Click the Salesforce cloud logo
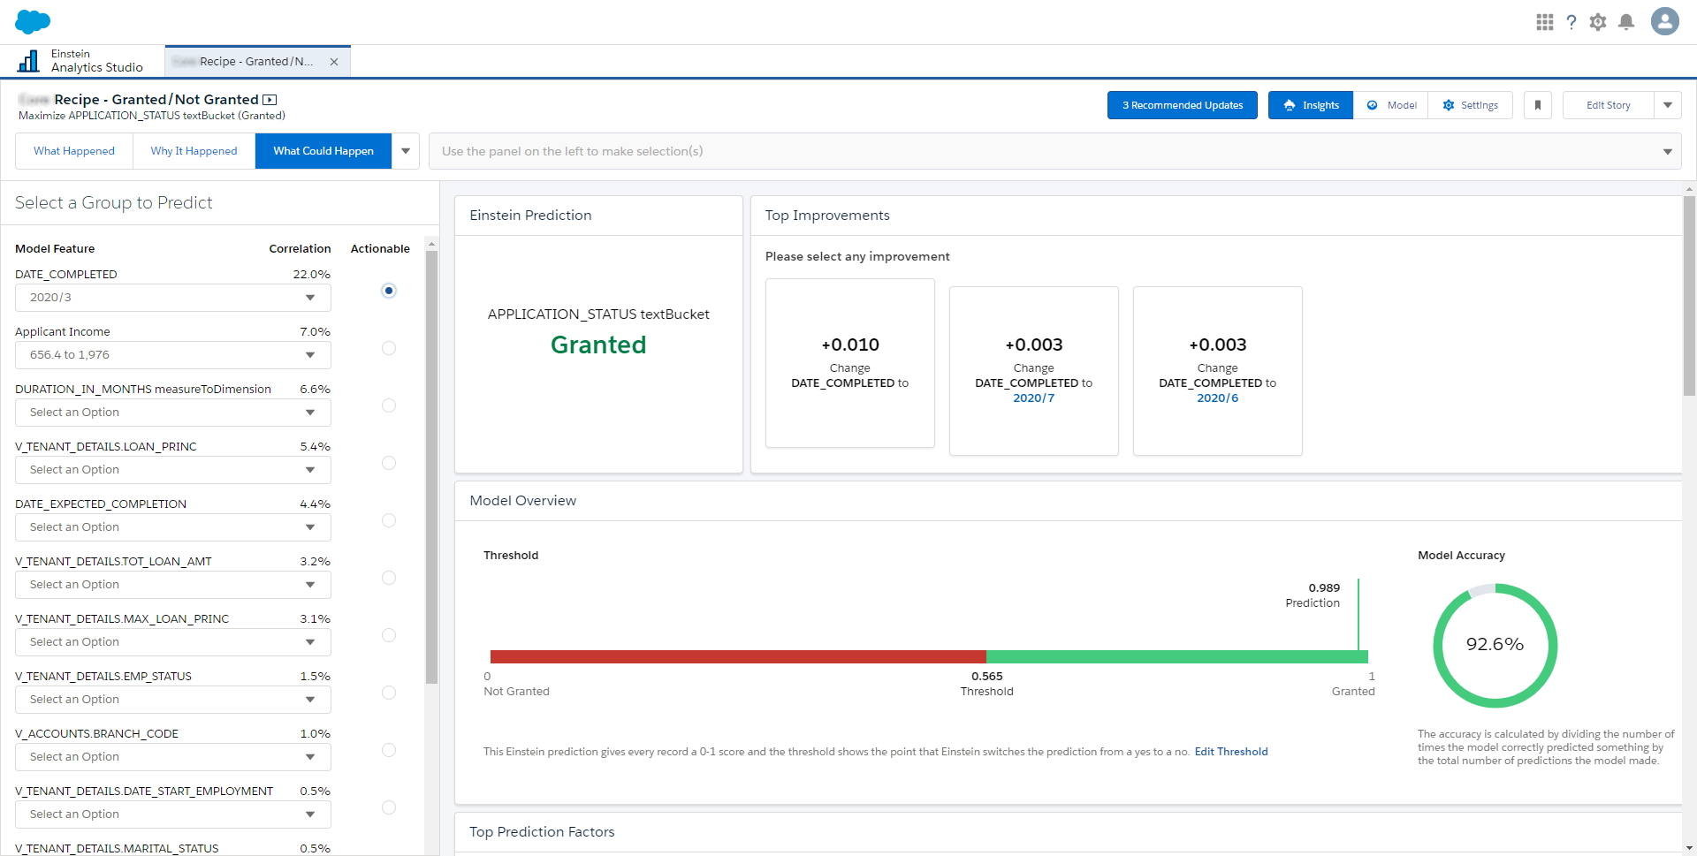1697x856 pixels. coord(33,21)
